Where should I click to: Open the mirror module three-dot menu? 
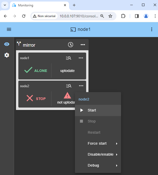pyautogui.click(x=83, y=45)
